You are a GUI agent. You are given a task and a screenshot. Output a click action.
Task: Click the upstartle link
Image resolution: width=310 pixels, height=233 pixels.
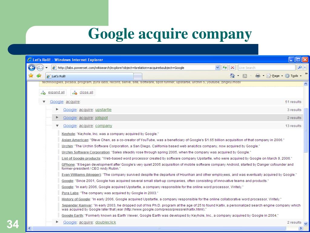[x=104, y=110]
